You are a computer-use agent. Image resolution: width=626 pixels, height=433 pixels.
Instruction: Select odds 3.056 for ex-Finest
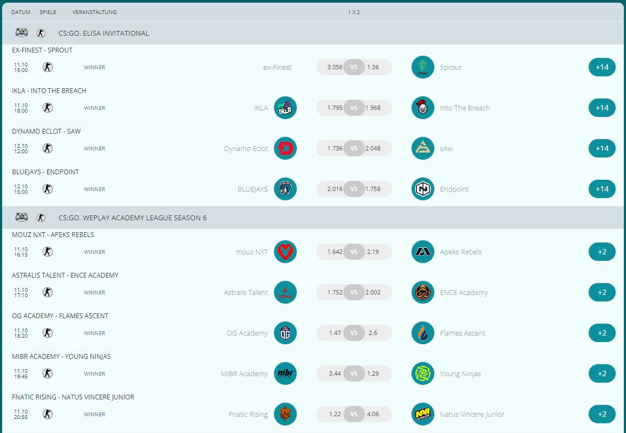coord(334,67)
